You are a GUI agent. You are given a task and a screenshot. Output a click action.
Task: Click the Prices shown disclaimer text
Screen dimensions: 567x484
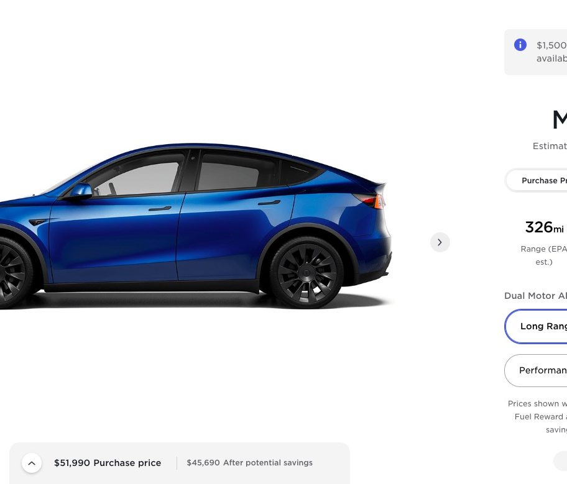(x=537, y=416)
